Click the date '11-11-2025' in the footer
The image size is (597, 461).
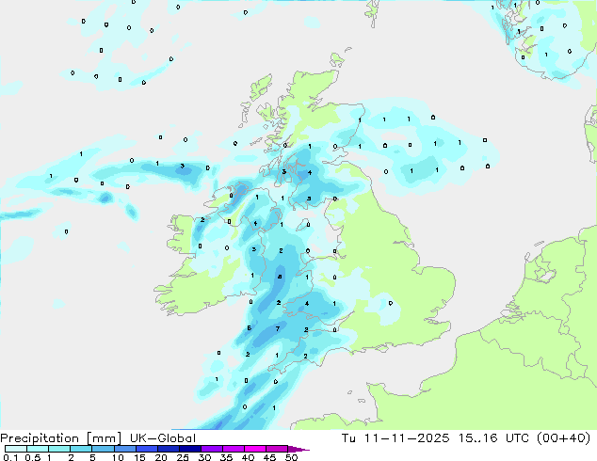pos(406,438)
